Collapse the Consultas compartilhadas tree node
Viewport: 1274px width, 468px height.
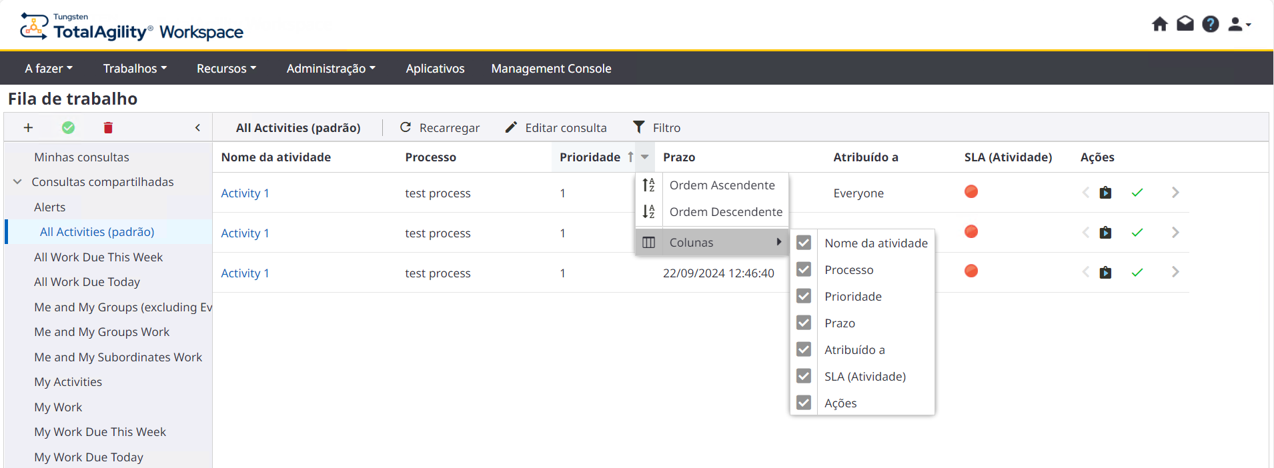18,182
